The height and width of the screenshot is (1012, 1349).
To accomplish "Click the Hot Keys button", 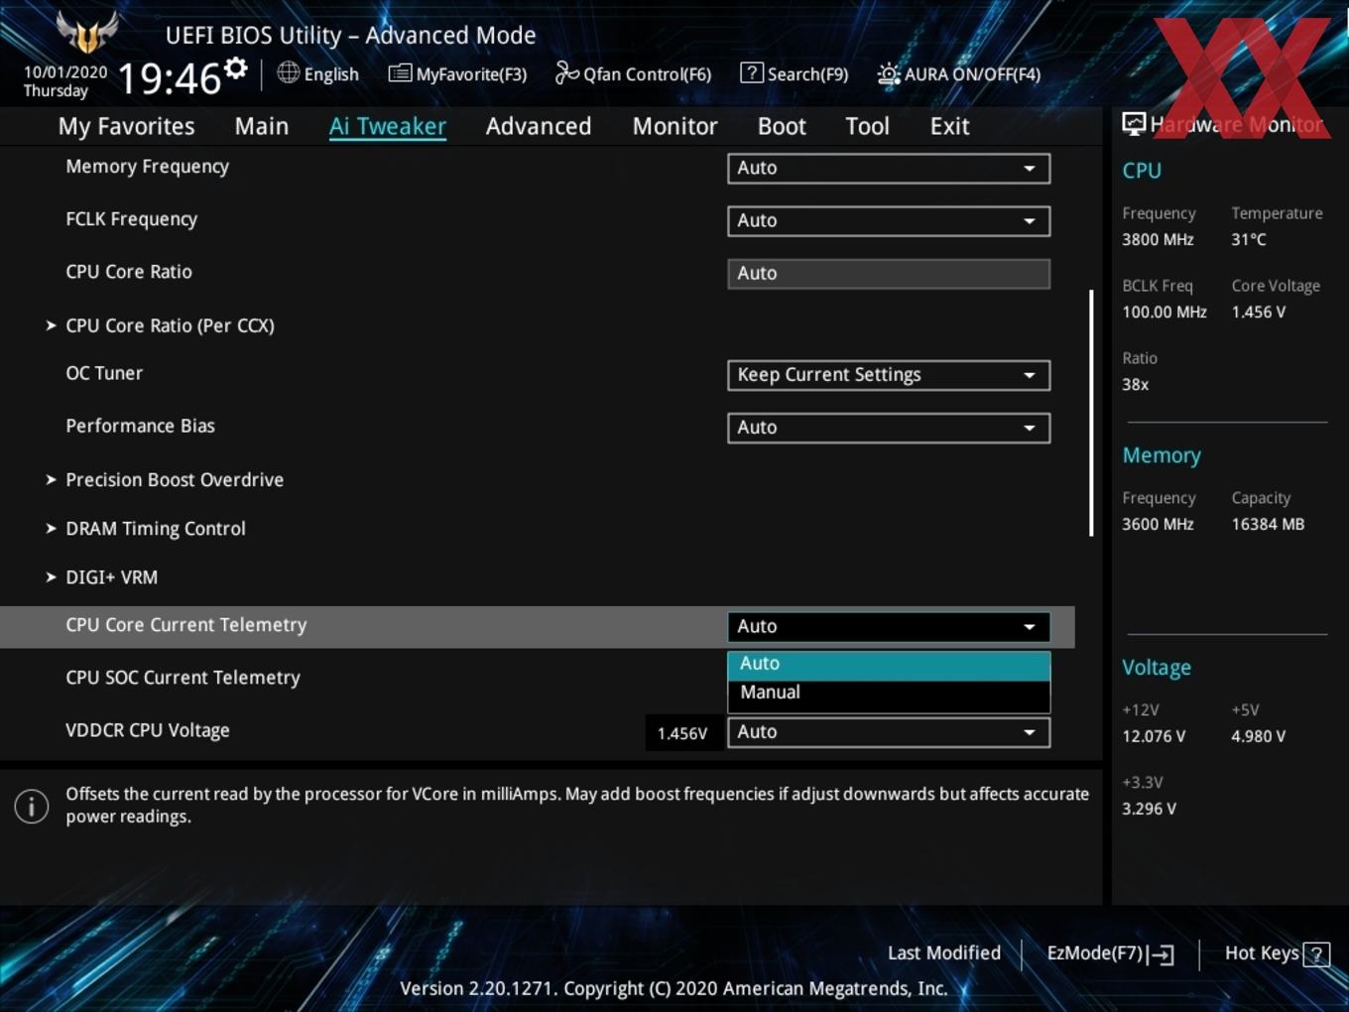I will click(1277, 953).
